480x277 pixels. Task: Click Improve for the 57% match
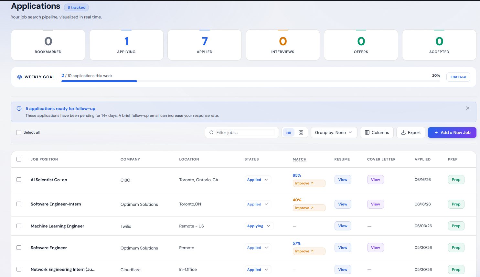point(309,251)
